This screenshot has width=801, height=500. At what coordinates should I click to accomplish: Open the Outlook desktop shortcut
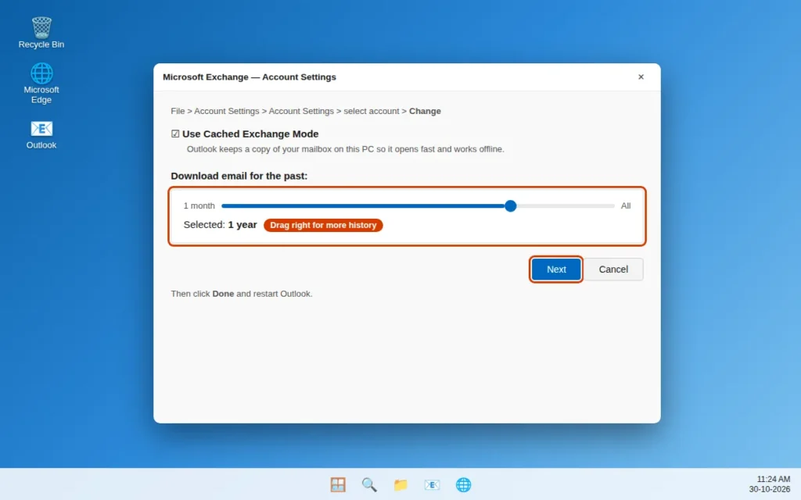[41, 134]
